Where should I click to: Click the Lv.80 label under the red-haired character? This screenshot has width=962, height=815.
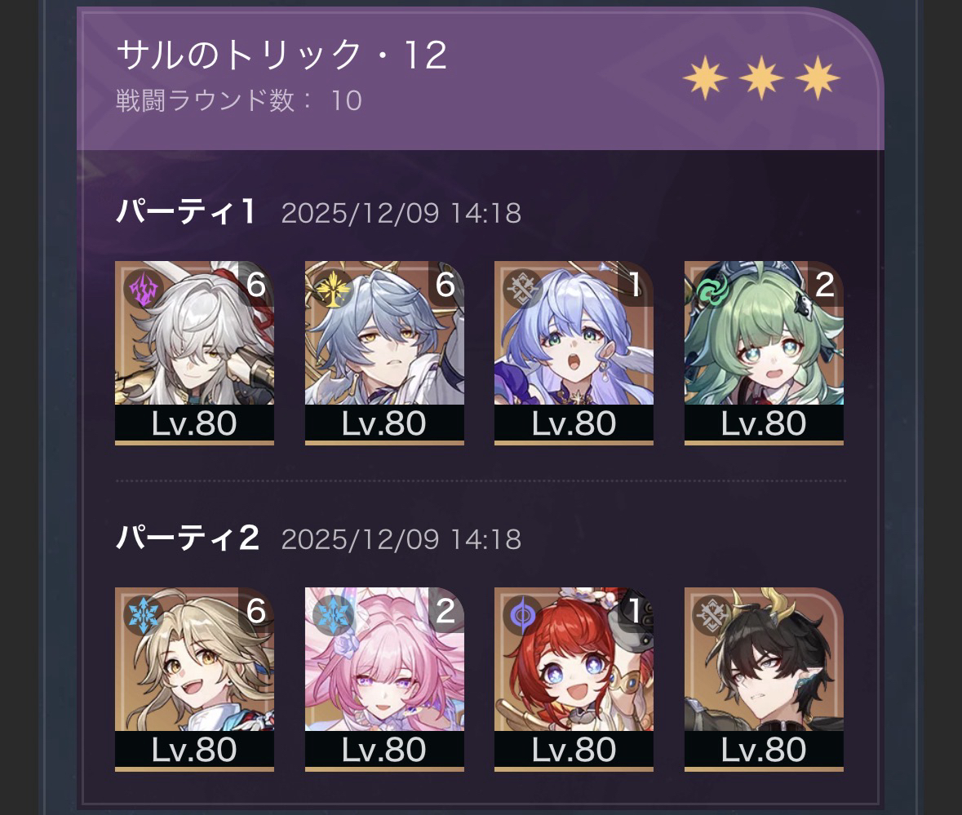pos(574,750)
